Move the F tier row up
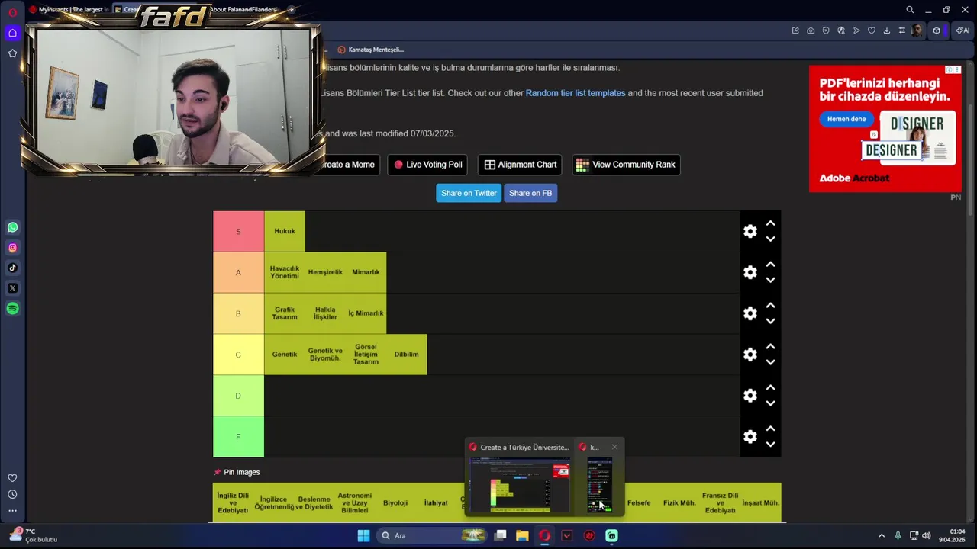Viewport: 977px width, 549px height. tap(770, 429)
